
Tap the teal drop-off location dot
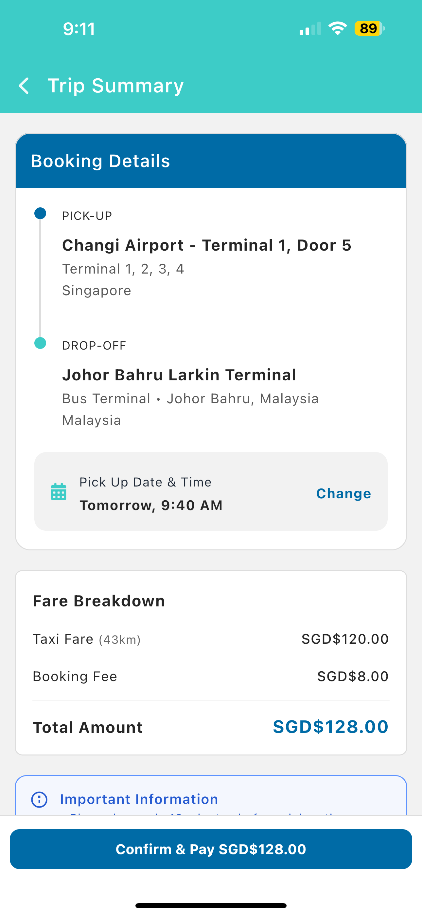tap(40, 343)
